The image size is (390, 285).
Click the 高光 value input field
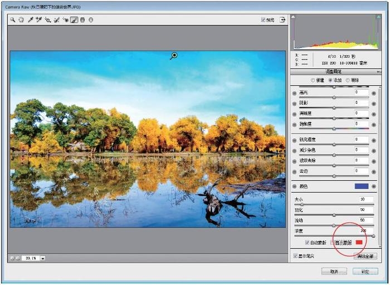pyautogui.click(x=362, y=92)
